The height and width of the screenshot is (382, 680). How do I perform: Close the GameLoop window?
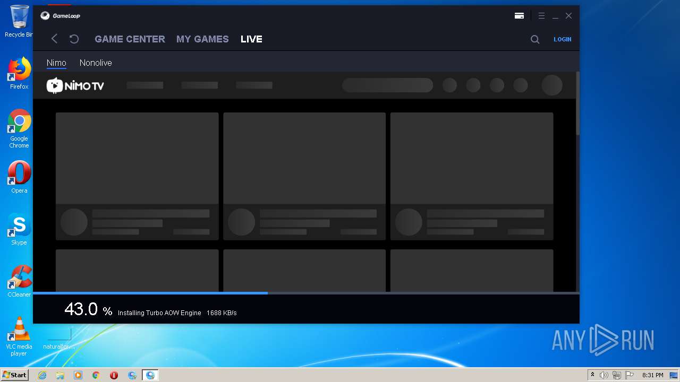point(568,16)
